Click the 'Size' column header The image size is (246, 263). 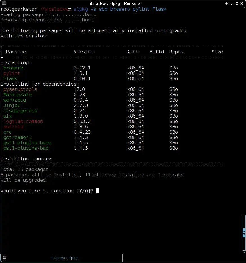[217, 52]
